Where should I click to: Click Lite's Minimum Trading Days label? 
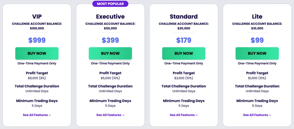point(257,101)
